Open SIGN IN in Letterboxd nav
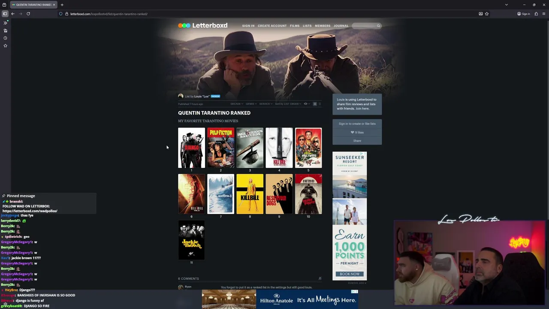Screen dimensions: 549x309 tap(248, 26)
